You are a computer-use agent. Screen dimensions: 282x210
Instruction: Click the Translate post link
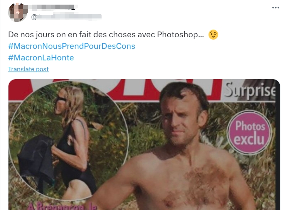click(28, 69)
